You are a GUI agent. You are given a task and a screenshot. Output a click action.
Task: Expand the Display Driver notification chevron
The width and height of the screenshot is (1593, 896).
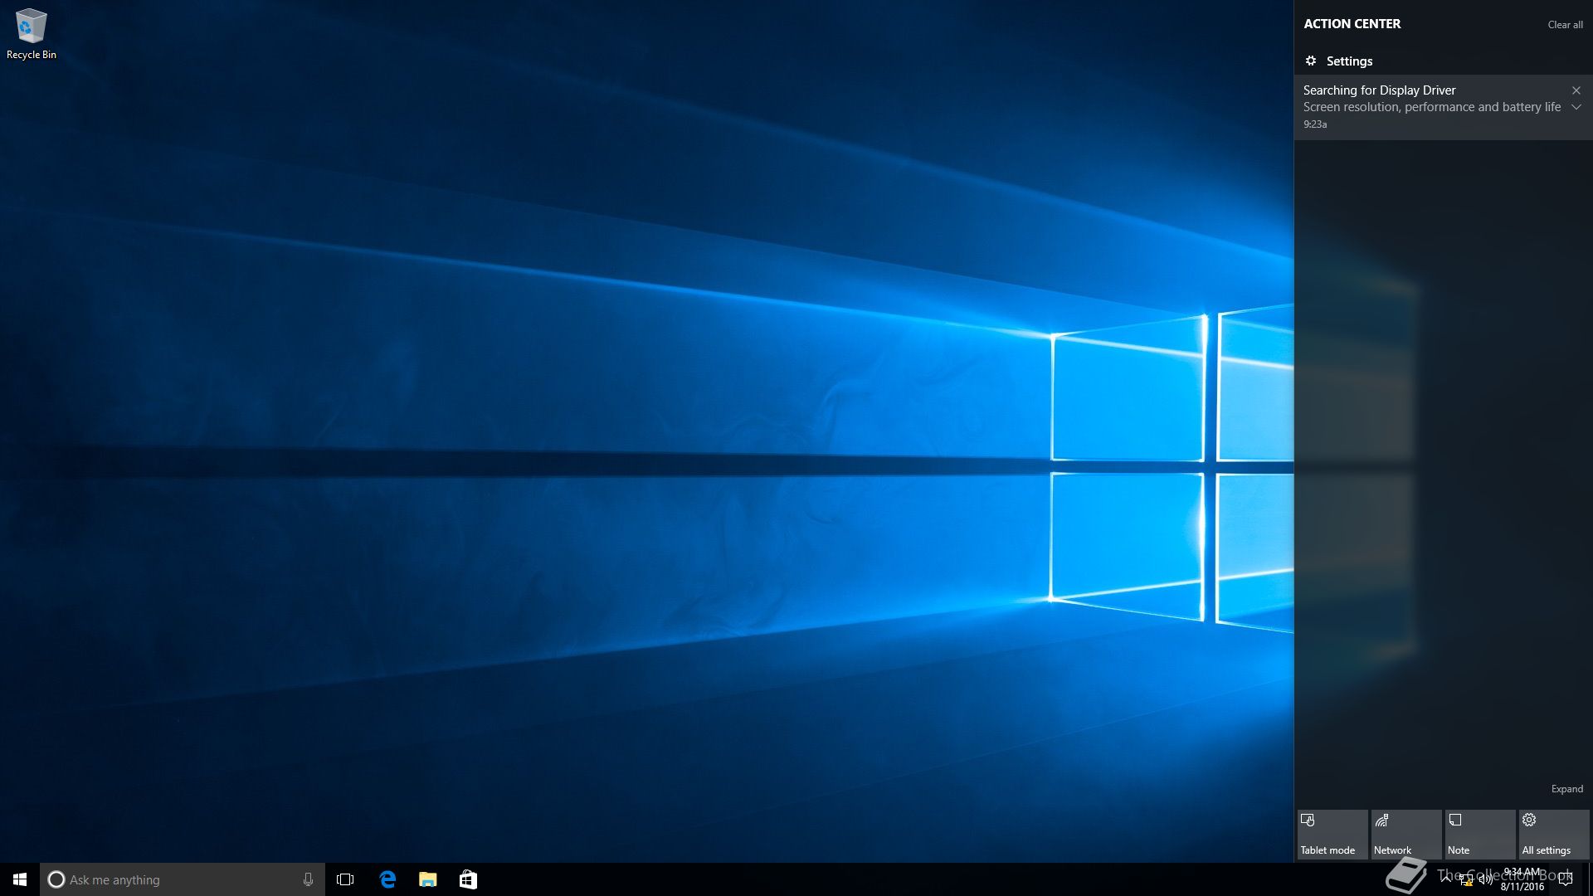tap(1576, 107)
